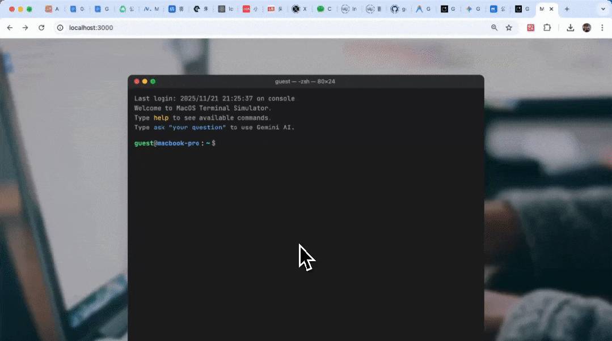The height and width of the screenshot is (341, 612).
Task: Open the Chrome three-dot menu
Action: (x=603, y=27)
